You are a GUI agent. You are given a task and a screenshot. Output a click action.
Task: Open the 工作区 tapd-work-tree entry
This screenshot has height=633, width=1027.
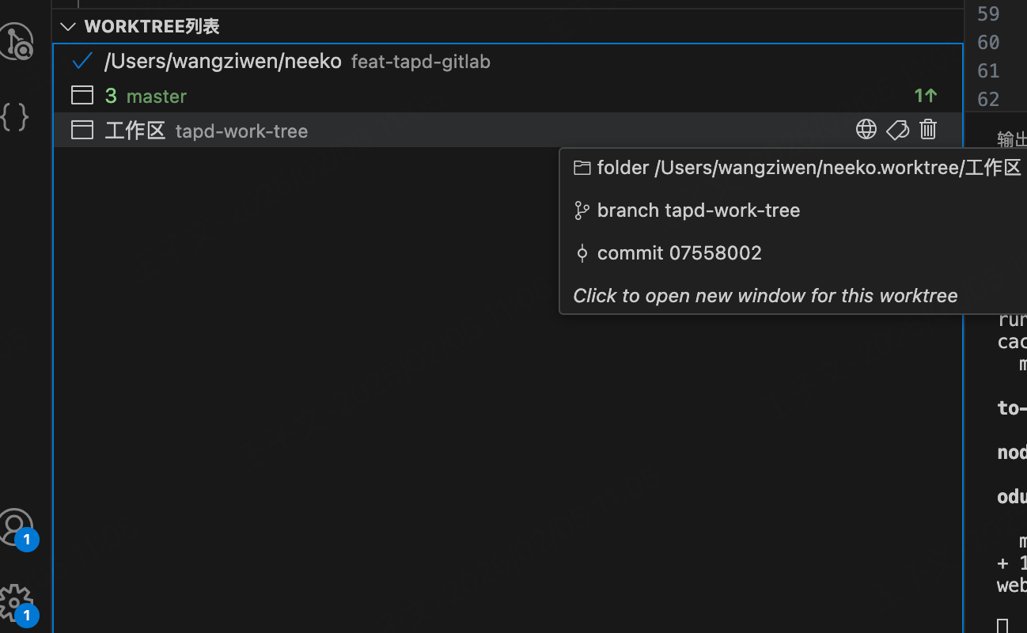[206, 131]
